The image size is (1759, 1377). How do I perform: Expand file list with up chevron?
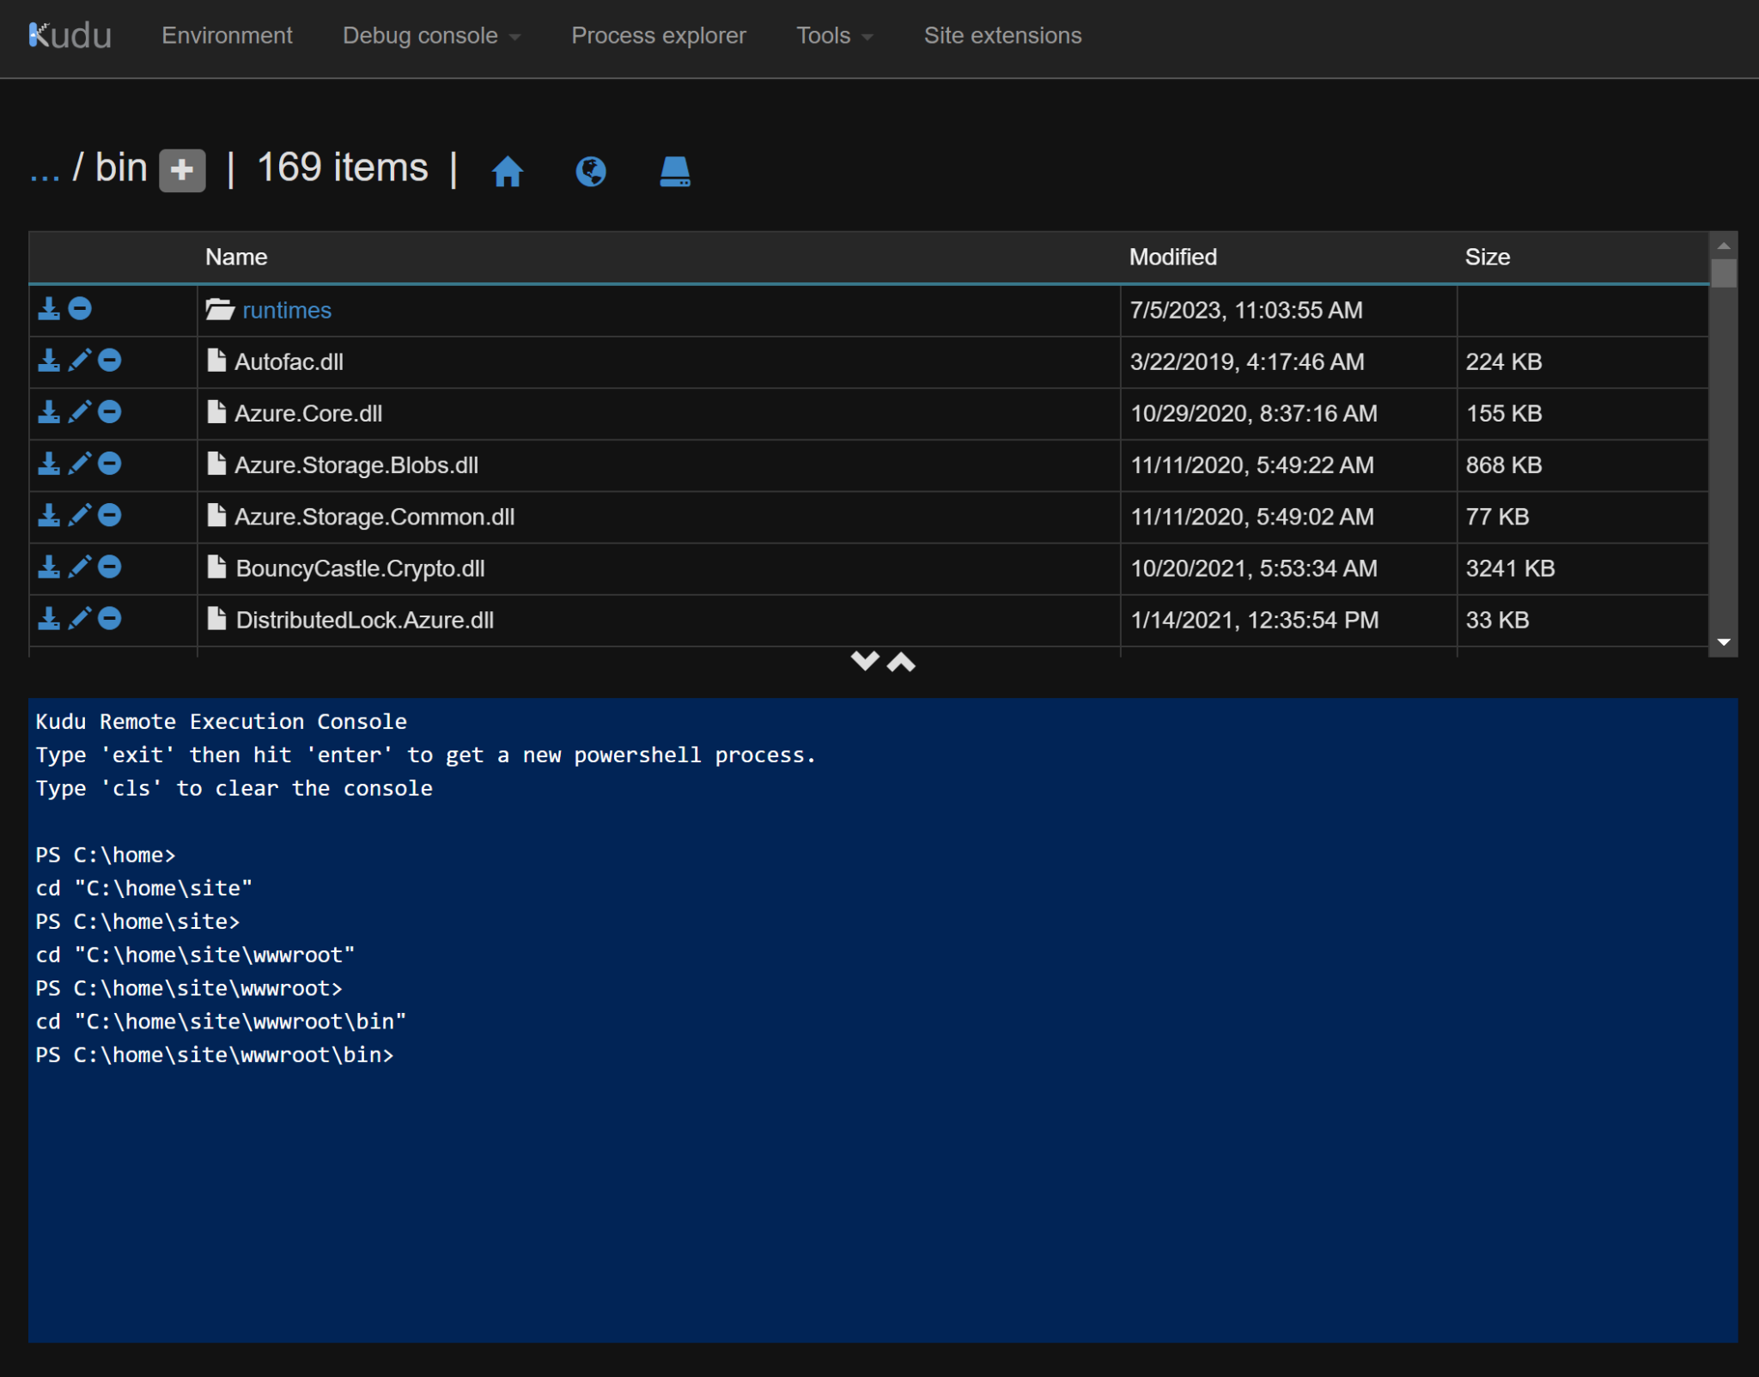pos(901,662)
